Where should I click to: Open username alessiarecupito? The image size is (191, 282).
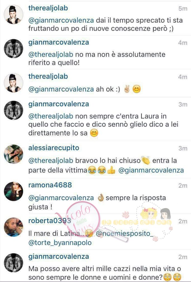click(54, 148)
